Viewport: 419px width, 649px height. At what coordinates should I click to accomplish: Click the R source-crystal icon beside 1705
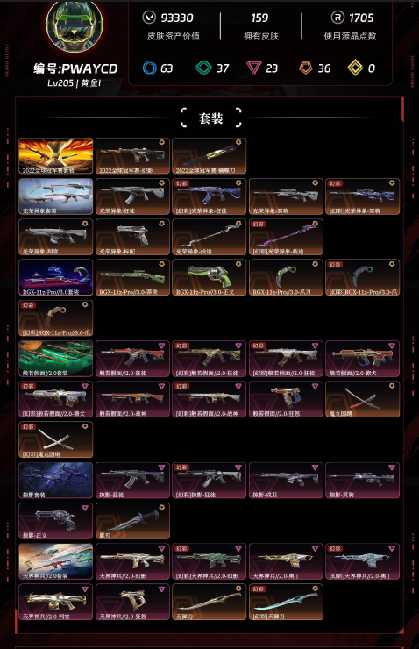pos(338,18)
